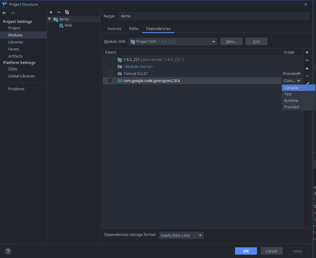Open the help question mark icon
The image size is (316, 258).
(8, 251)
